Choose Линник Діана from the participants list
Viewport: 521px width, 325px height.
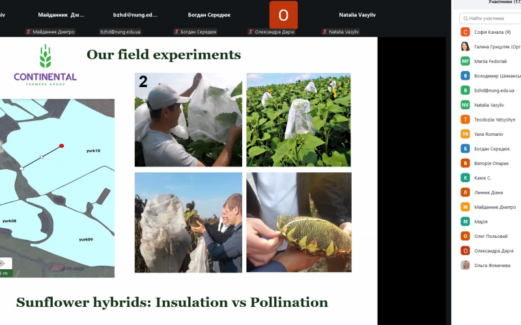tap(489, 192)
